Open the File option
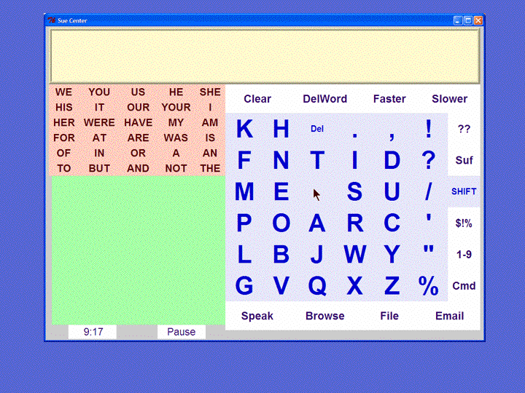Screen dimensions: 525x393 [x=389, y=316]
